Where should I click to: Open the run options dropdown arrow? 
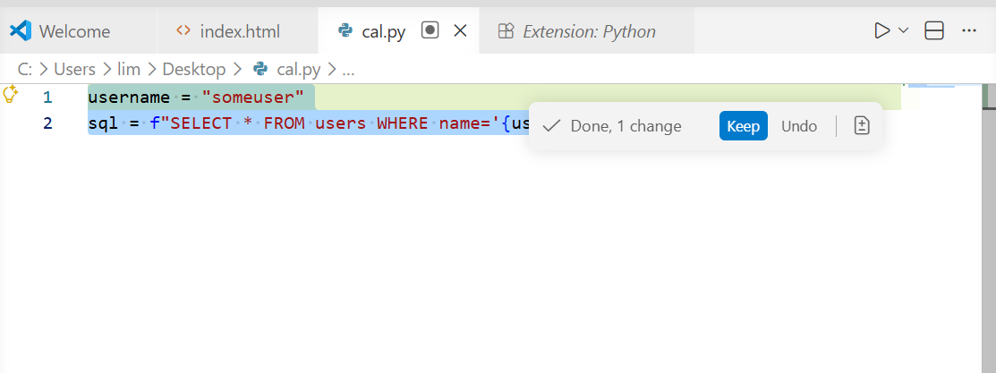903,30
